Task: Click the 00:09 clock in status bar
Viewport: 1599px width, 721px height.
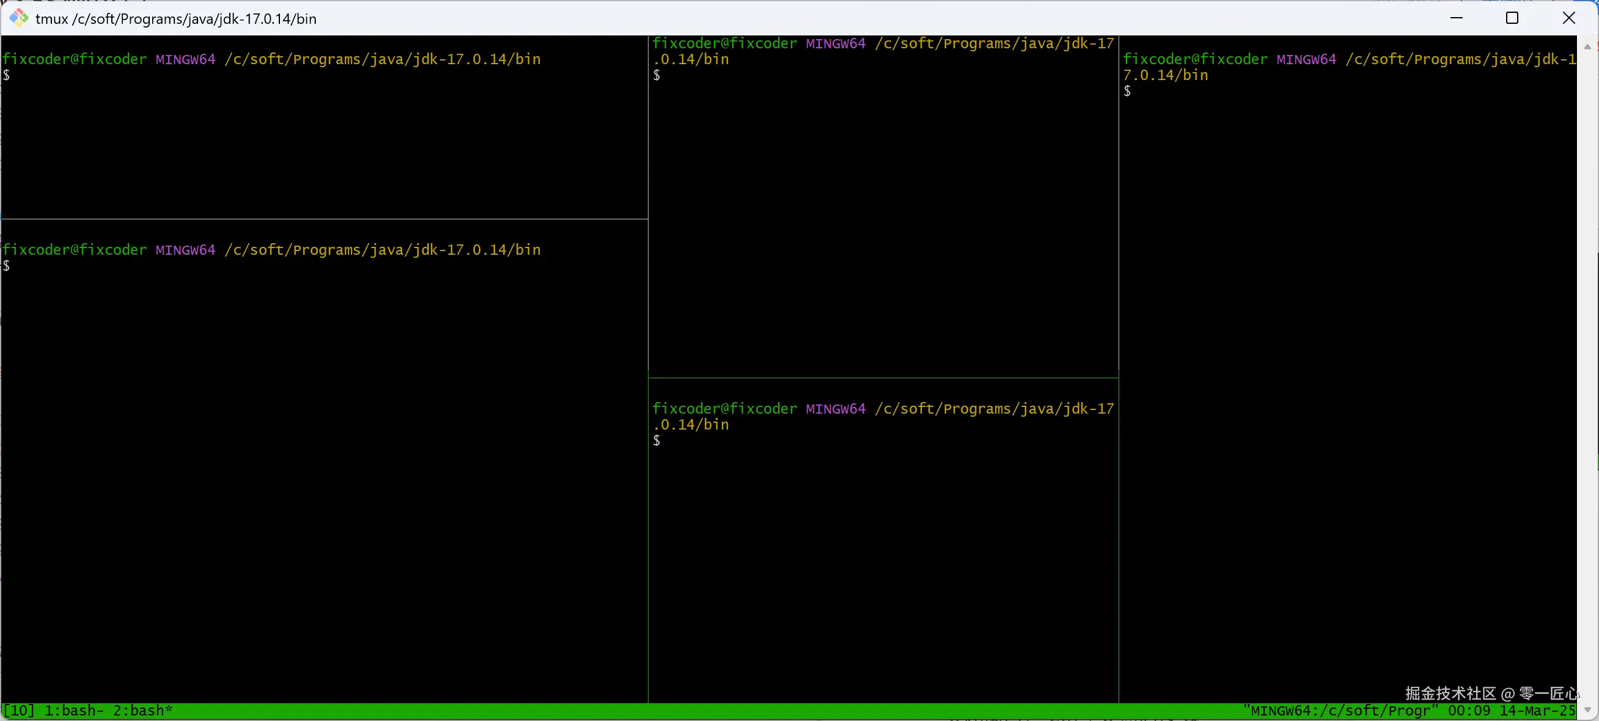Action: point(1469,711)
